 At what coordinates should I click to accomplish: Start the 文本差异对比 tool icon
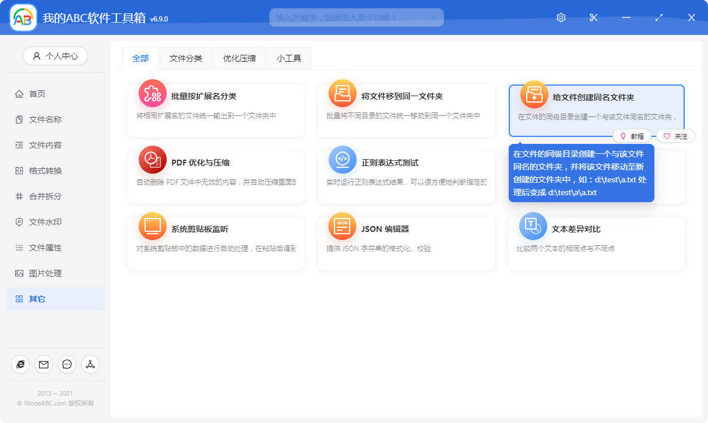point(532,227)
